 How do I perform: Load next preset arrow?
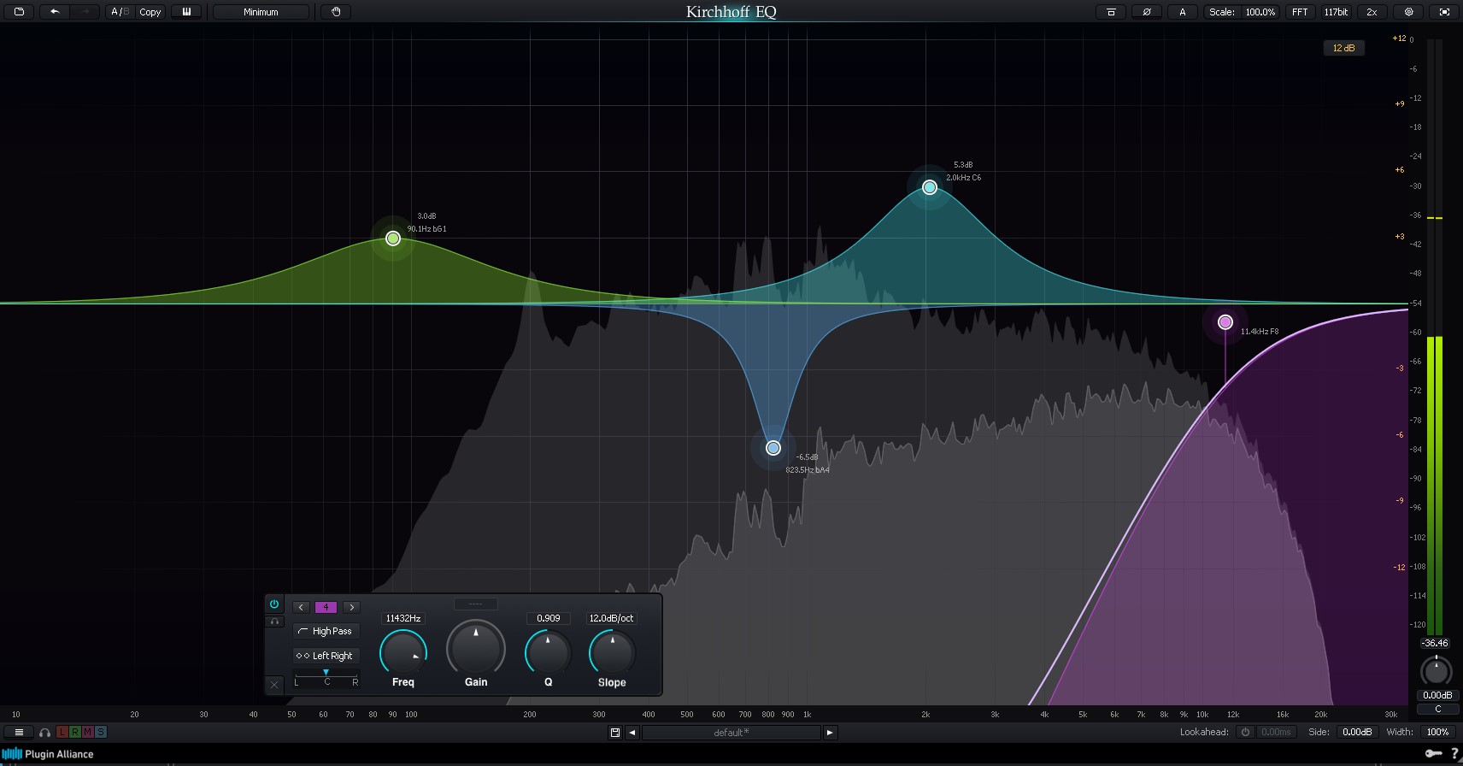click(x=830, y=733)
